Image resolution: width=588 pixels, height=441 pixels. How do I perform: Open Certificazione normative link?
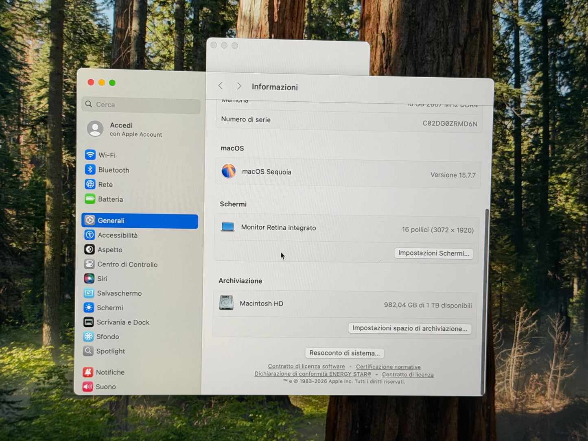tap(388, 367)
